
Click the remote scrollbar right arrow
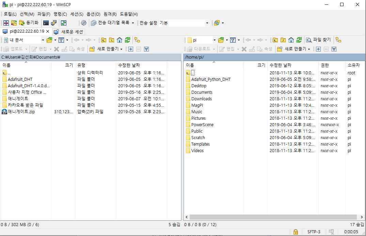tap(362, 217)
